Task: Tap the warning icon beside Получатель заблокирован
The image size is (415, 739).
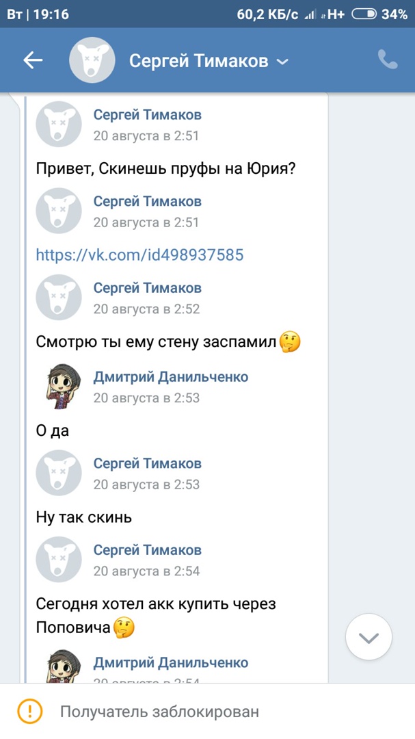Action: (x=30, y=711)
